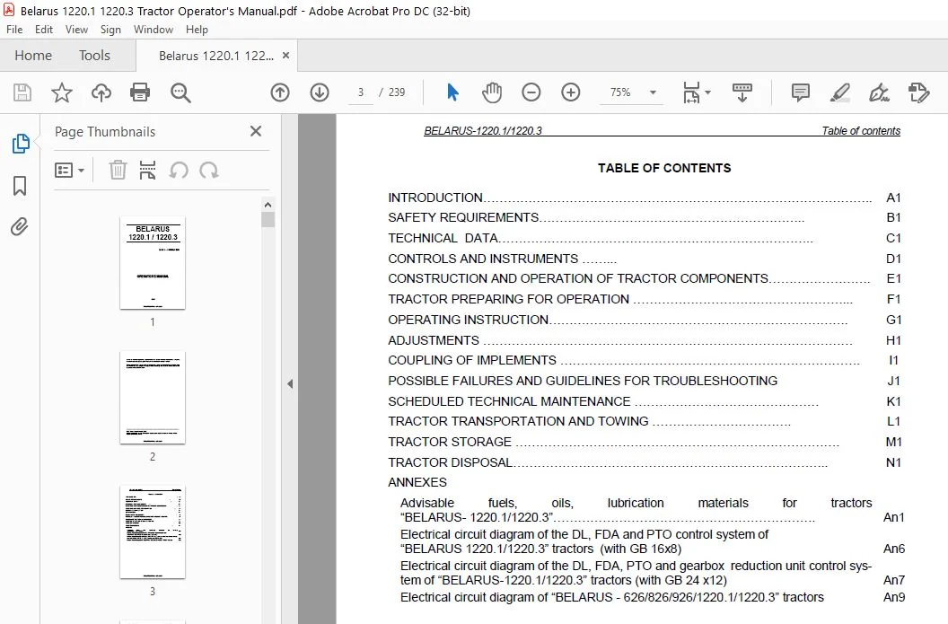Open the Attachments paperclip icon
This screenshot has width=948, height=624.
(x=20, y=227)
